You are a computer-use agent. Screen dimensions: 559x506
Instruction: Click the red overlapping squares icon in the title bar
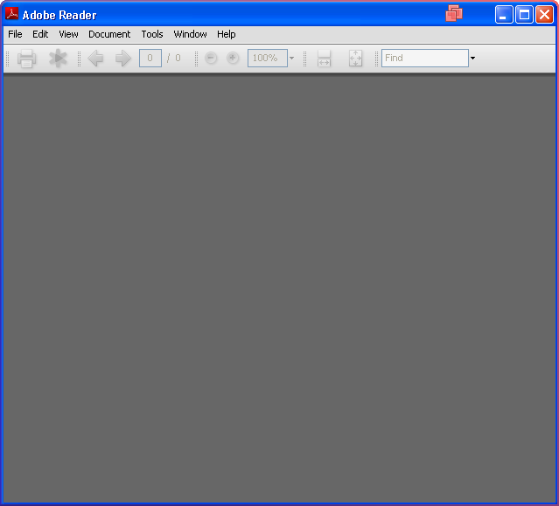454,13
